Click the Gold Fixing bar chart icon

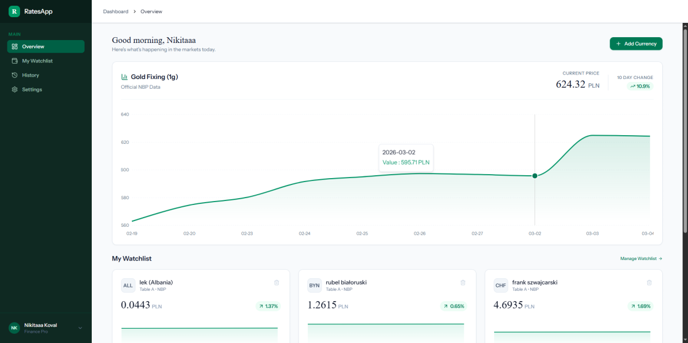tap(124, 77)
